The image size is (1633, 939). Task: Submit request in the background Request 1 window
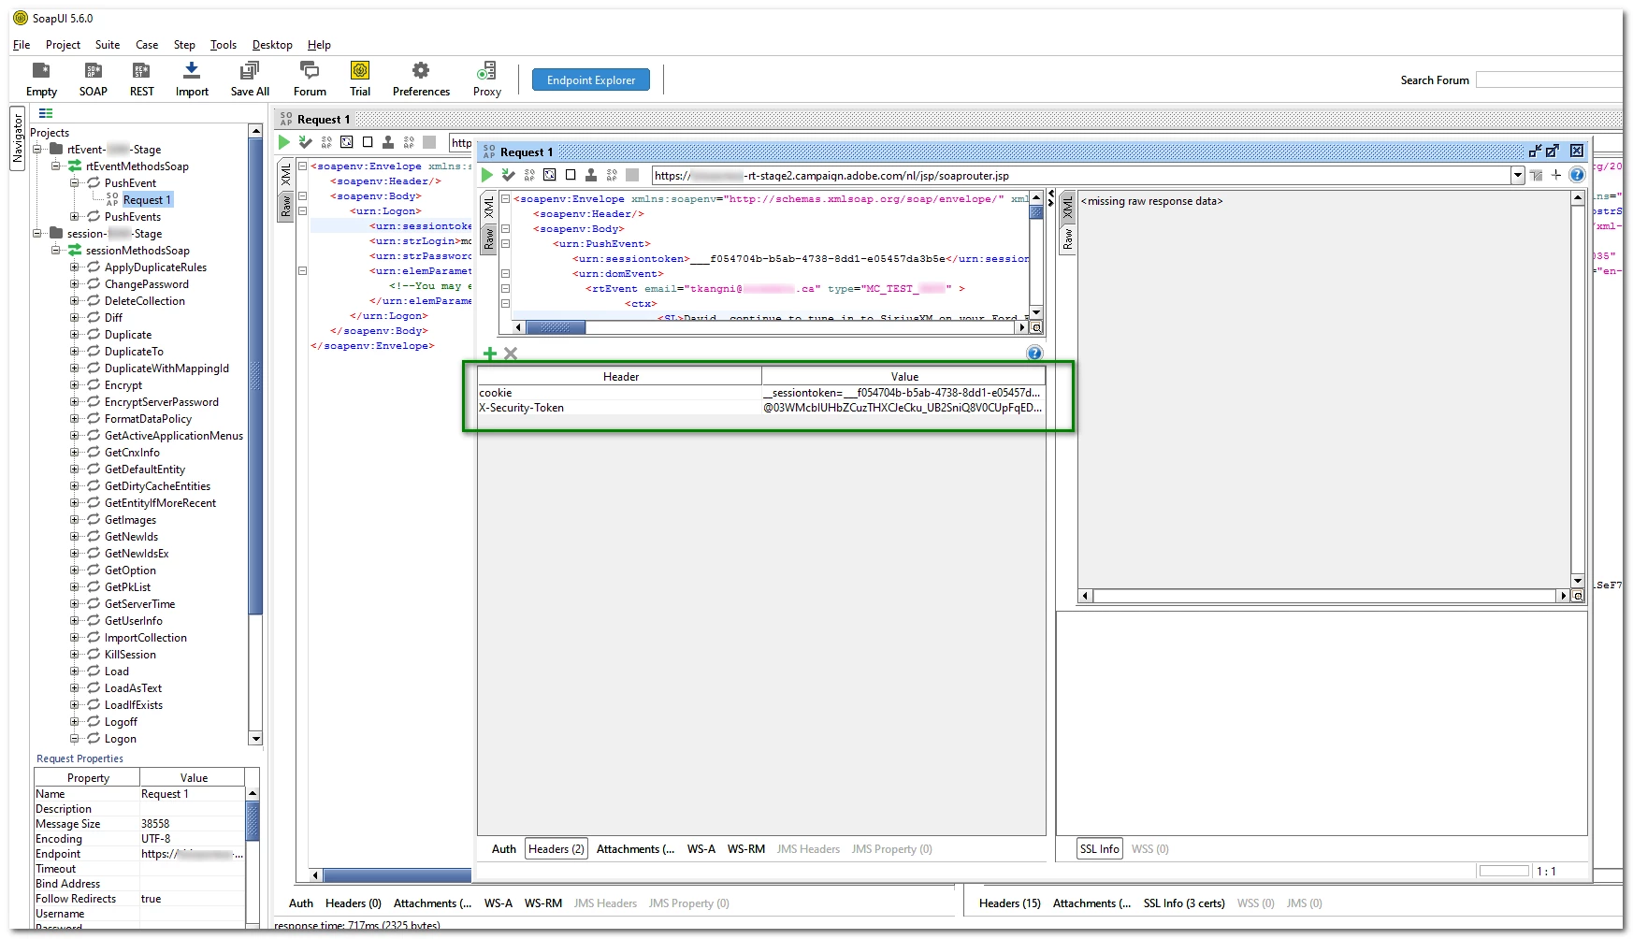point(284,142)
